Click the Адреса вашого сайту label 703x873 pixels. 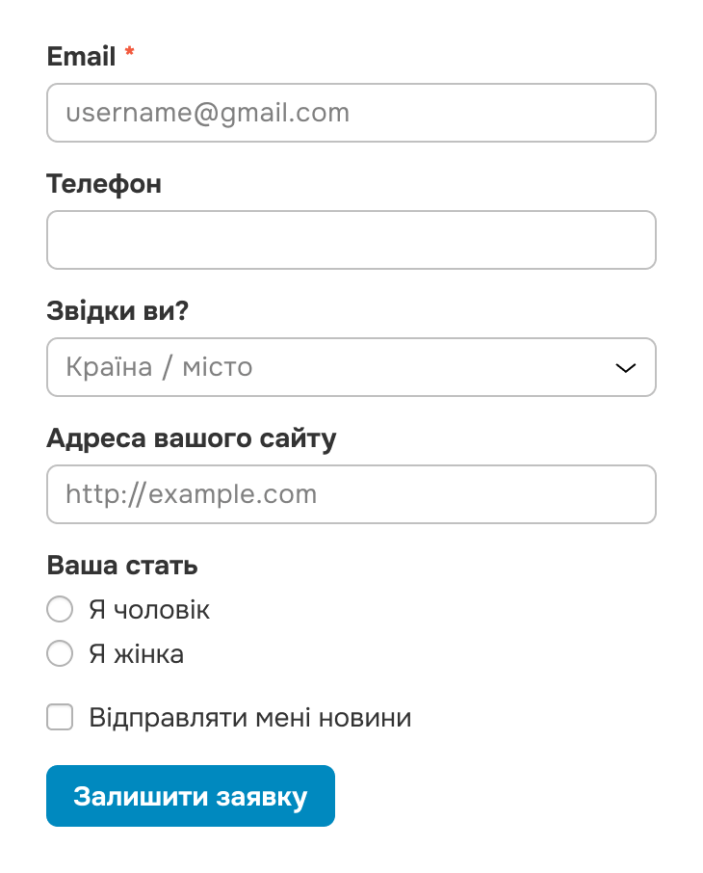click(x=192, y=438)
